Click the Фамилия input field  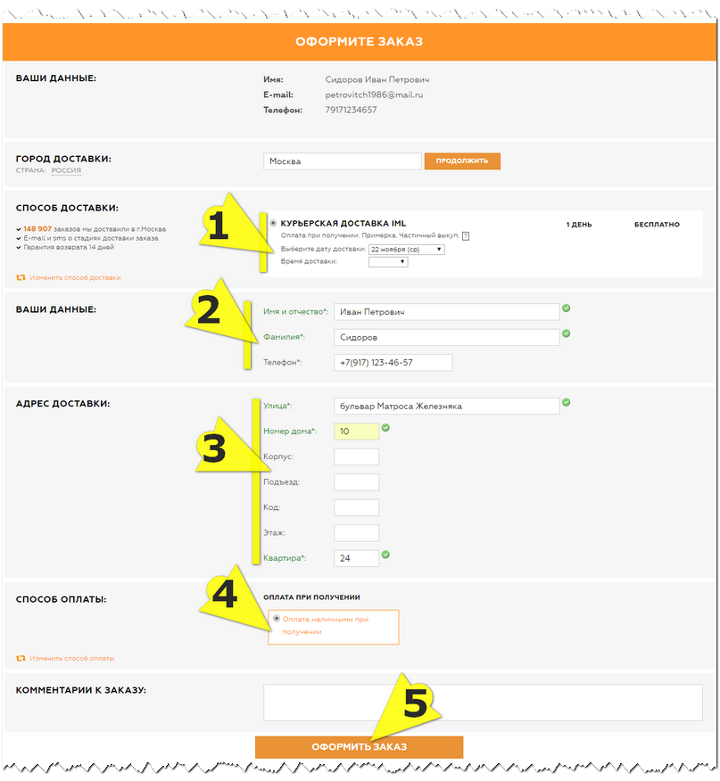[447, 337]
